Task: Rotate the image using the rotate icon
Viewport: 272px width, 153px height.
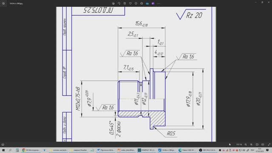Action: tap(119, 3)
